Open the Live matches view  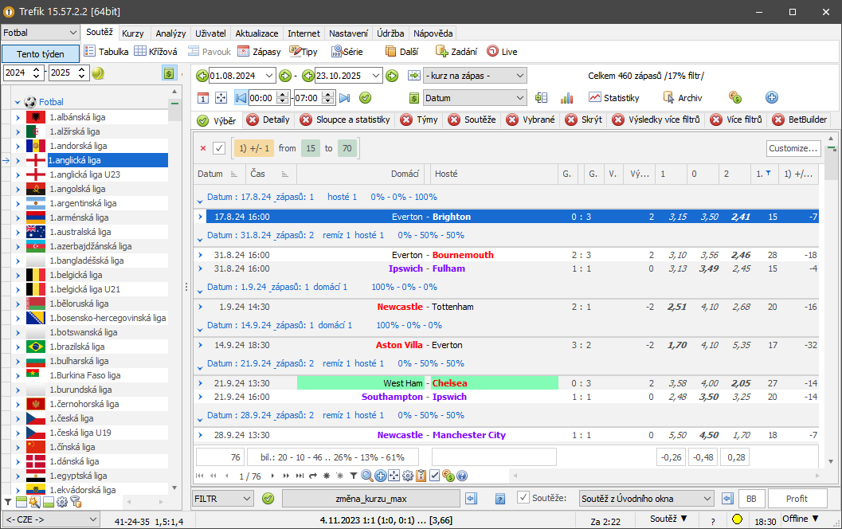(502, 52)
